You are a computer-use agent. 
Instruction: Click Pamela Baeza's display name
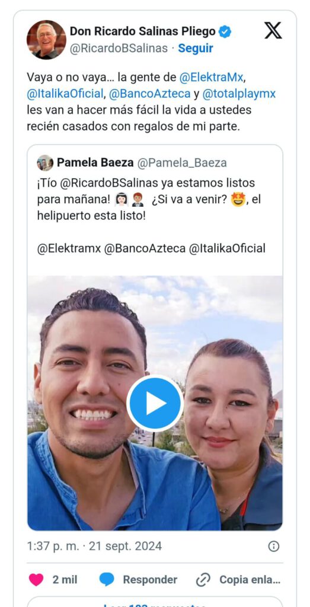[x=95, y=163]
